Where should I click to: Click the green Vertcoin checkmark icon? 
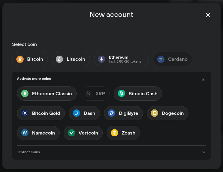click(x=72, y=133)
